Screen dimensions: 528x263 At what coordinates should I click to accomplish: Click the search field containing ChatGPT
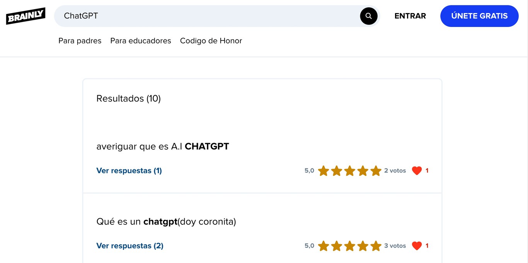(x=209, y=16)
